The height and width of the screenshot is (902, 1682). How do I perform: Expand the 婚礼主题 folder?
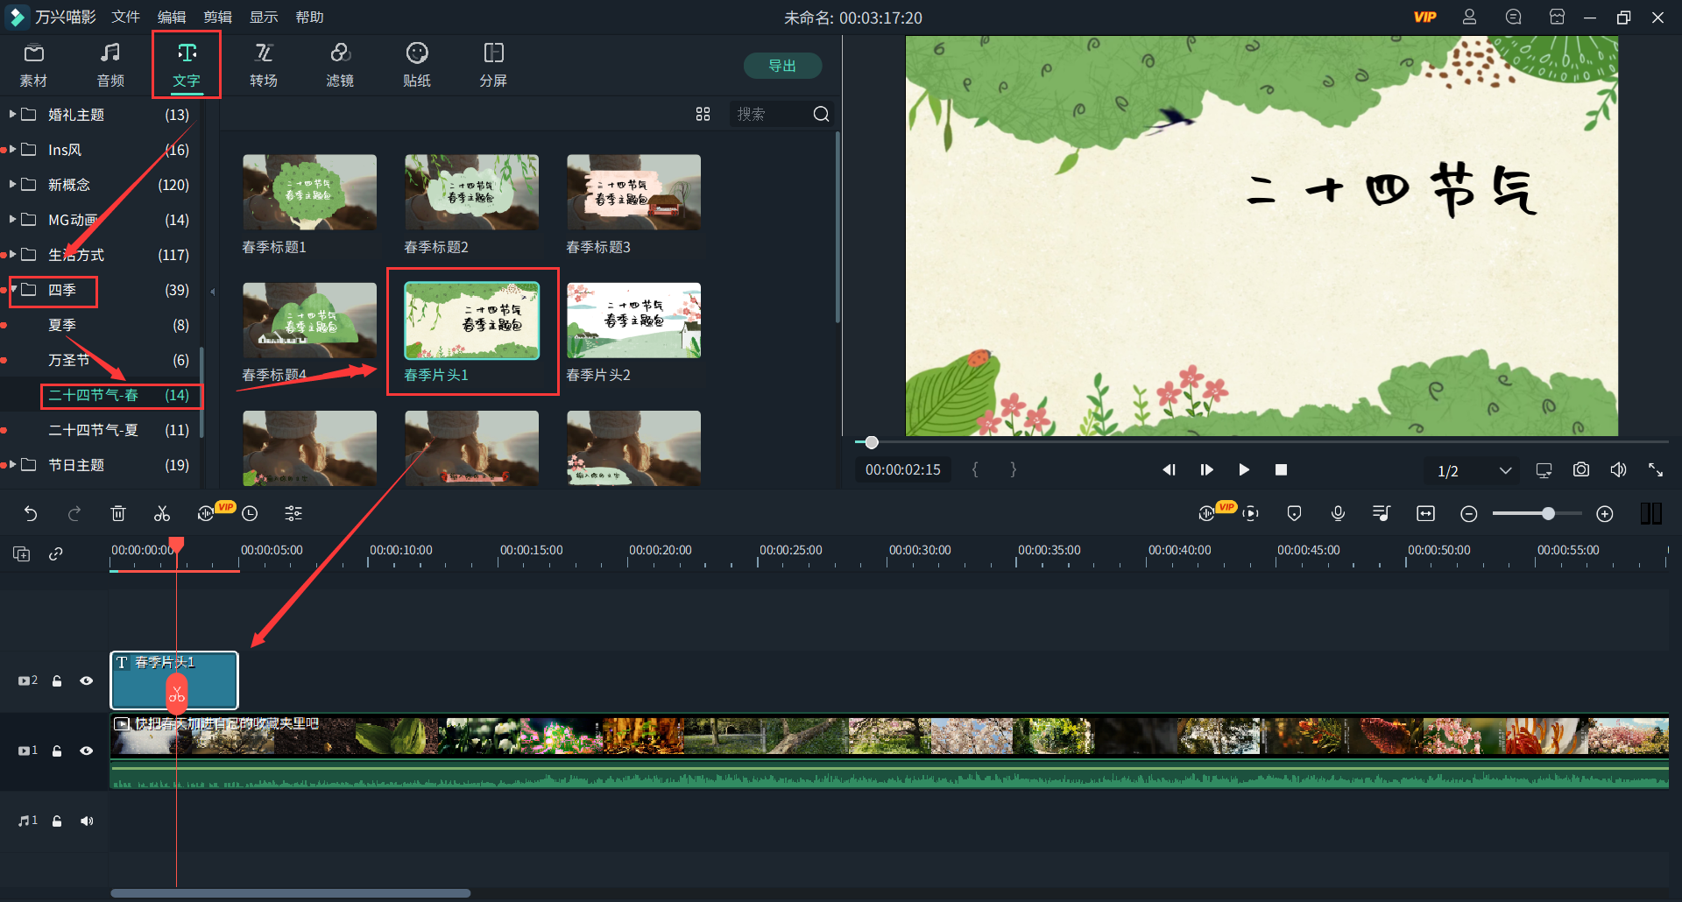click(13, 115)
